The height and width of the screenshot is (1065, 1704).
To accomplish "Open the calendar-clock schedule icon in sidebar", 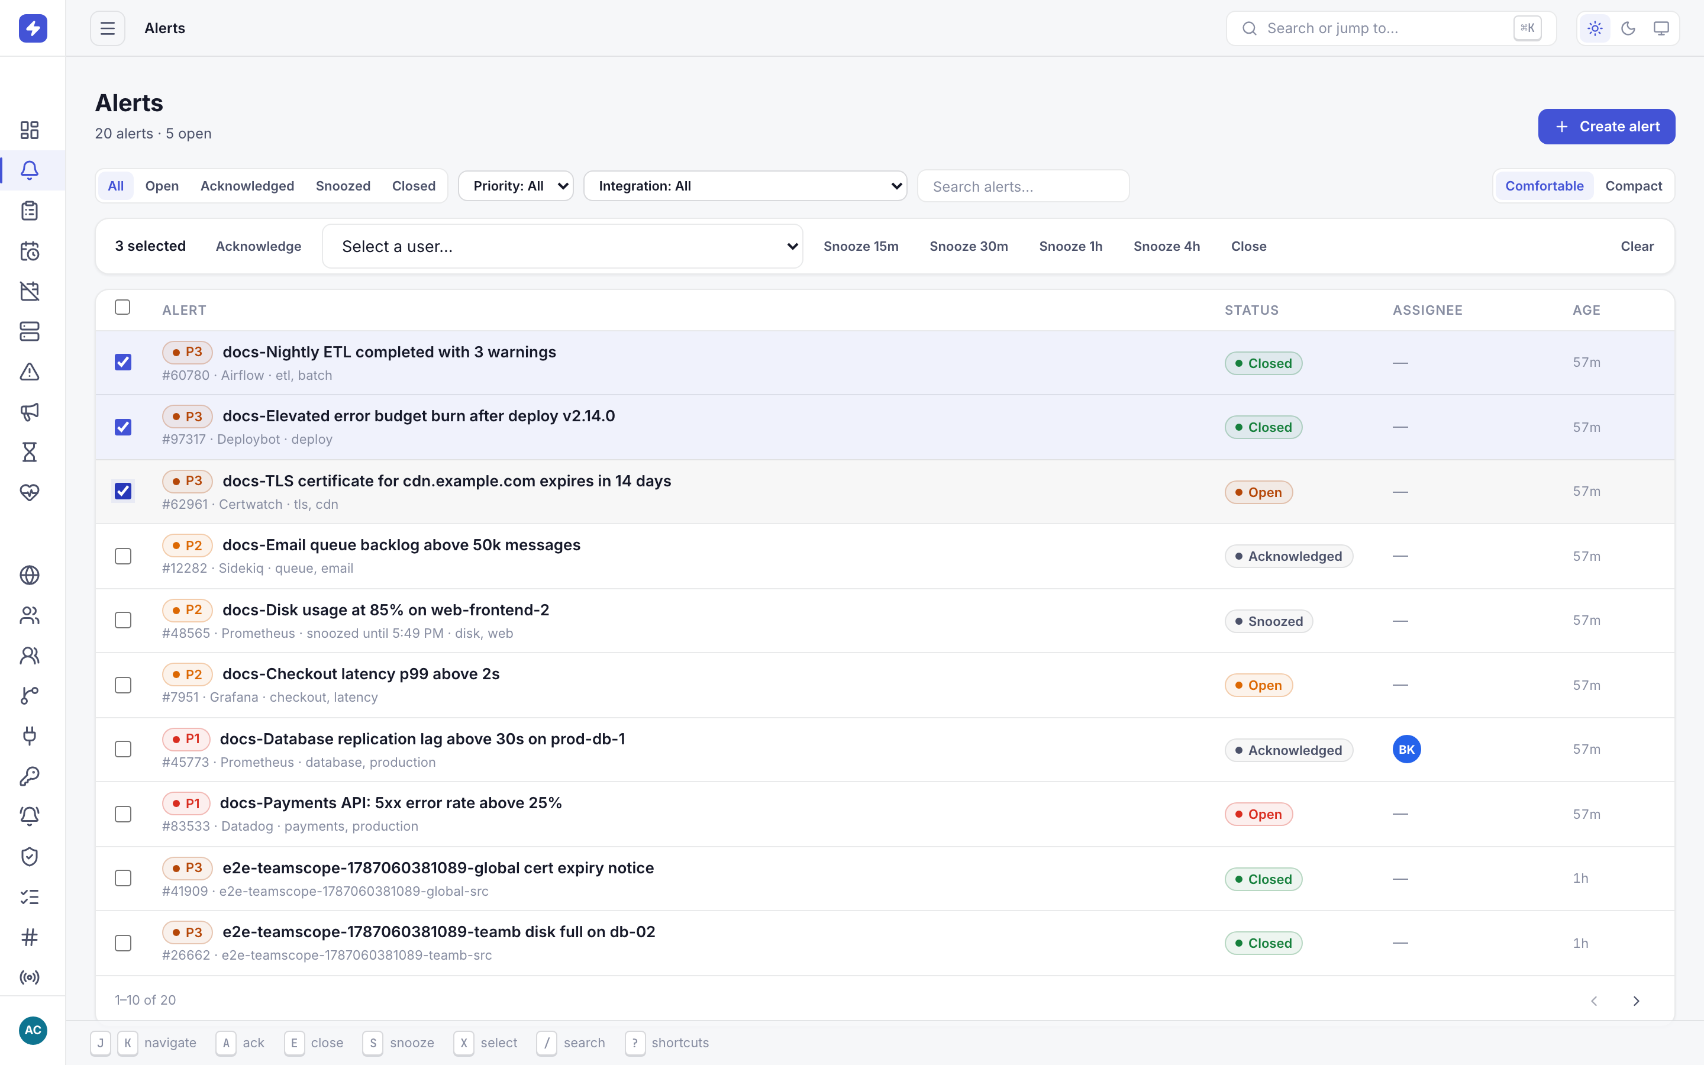I will coord(30,251).
